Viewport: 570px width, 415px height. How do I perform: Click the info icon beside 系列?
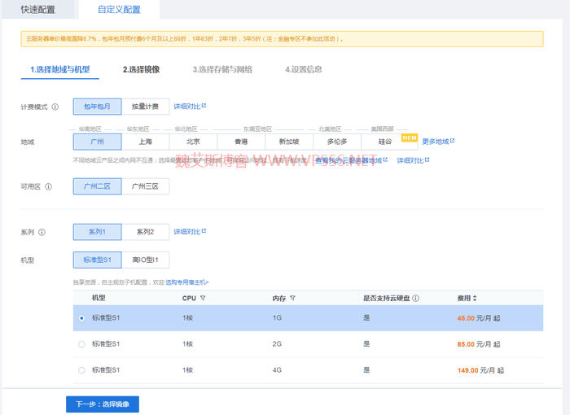(42, 233)
